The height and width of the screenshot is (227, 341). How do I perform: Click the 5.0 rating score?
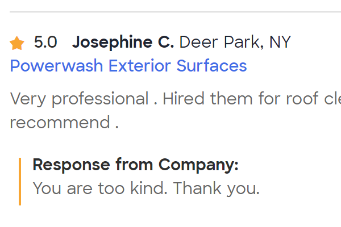pos(45,43)
